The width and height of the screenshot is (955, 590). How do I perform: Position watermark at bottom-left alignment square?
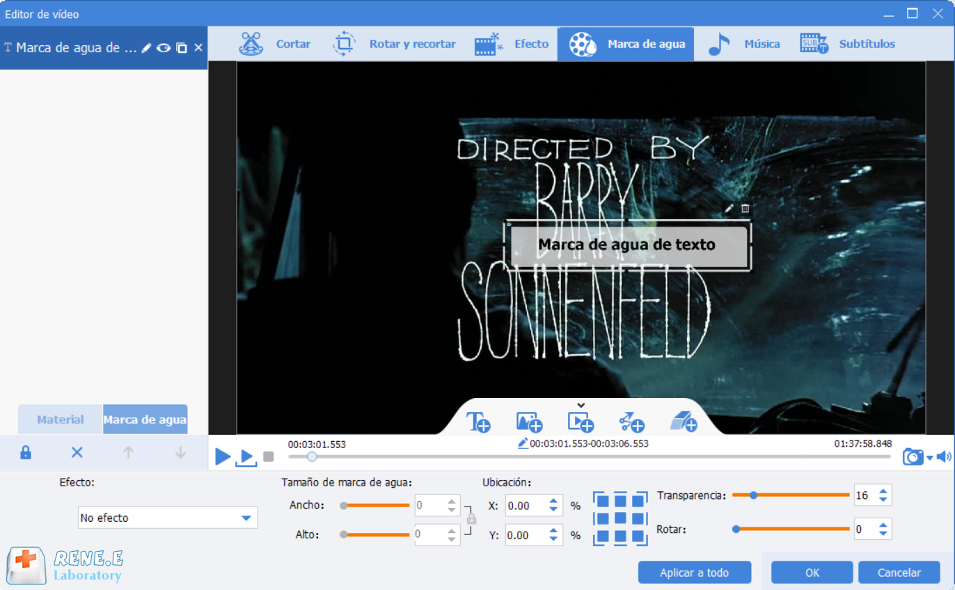[603, 536]
